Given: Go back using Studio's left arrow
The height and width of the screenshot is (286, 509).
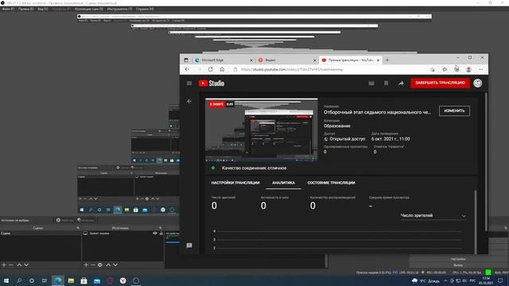Looking at the screenshot, I should pyautogui.click(x=189, y=101).
